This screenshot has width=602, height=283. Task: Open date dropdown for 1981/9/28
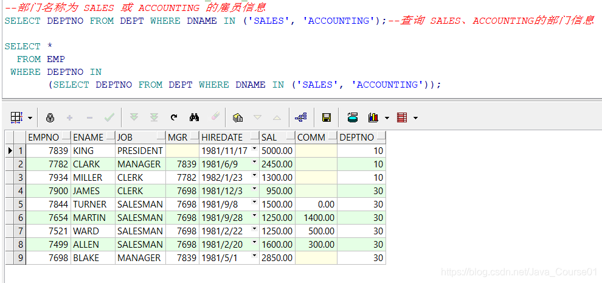(254, 216)
